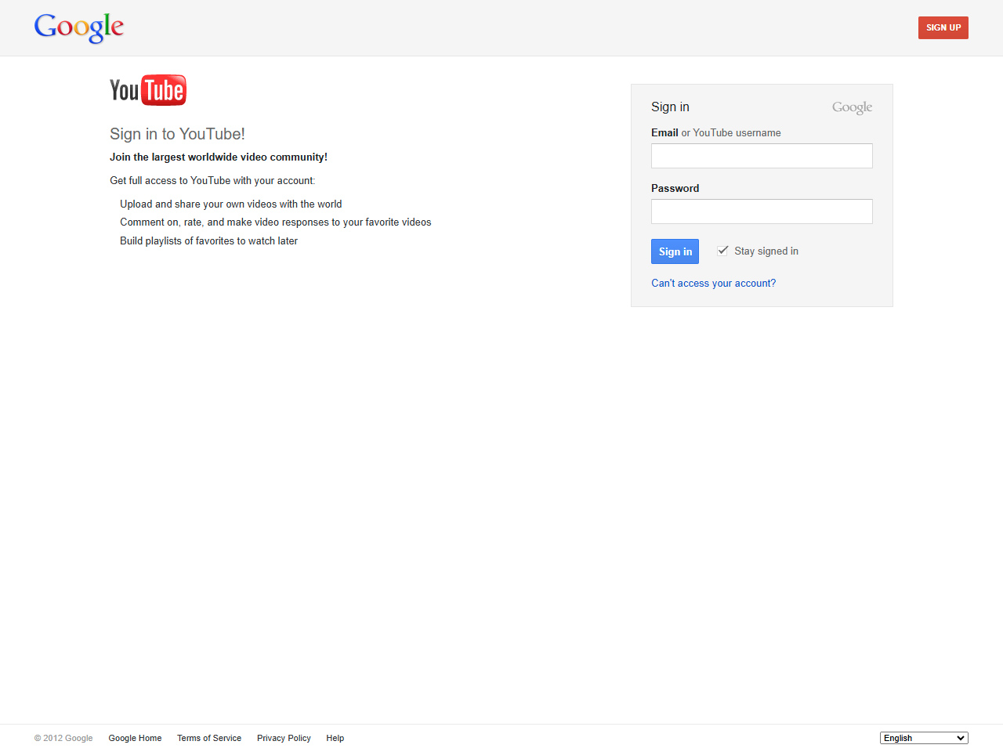Focus the Password input field
Viewport: 1003px width, 752px height.
coord(762,211)
